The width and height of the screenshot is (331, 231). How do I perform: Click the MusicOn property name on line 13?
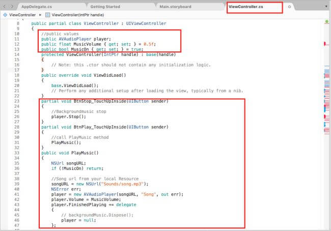click(x=80, y=49)
